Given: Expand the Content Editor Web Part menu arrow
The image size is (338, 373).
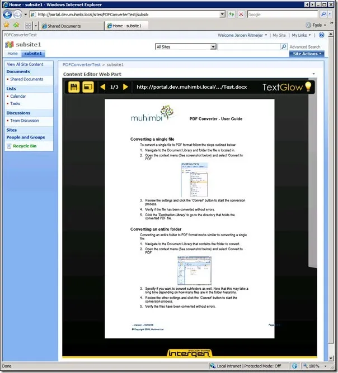Looking at the screenshot, I should tap(313, 74).
